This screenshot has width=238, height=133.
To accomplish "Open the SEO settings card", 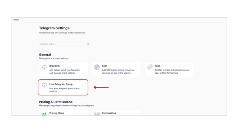I will (x=116, y=69).
